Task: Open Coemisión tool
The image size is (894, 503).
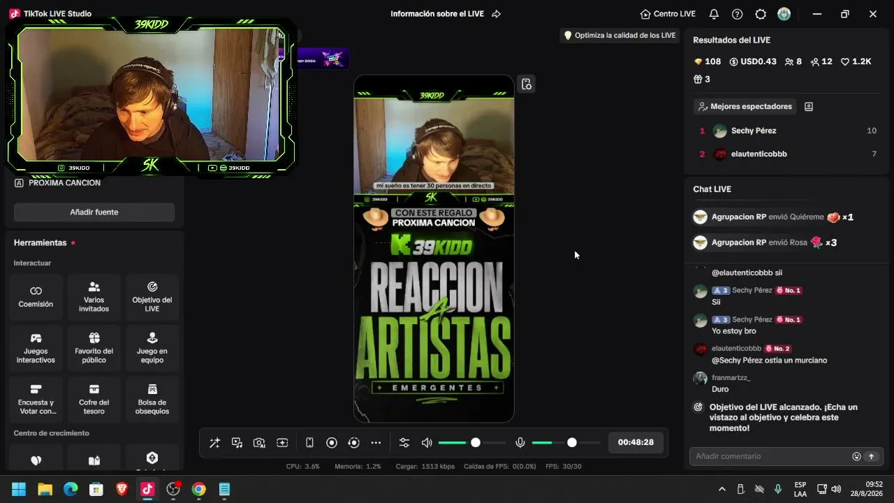Action: point(36,297)
